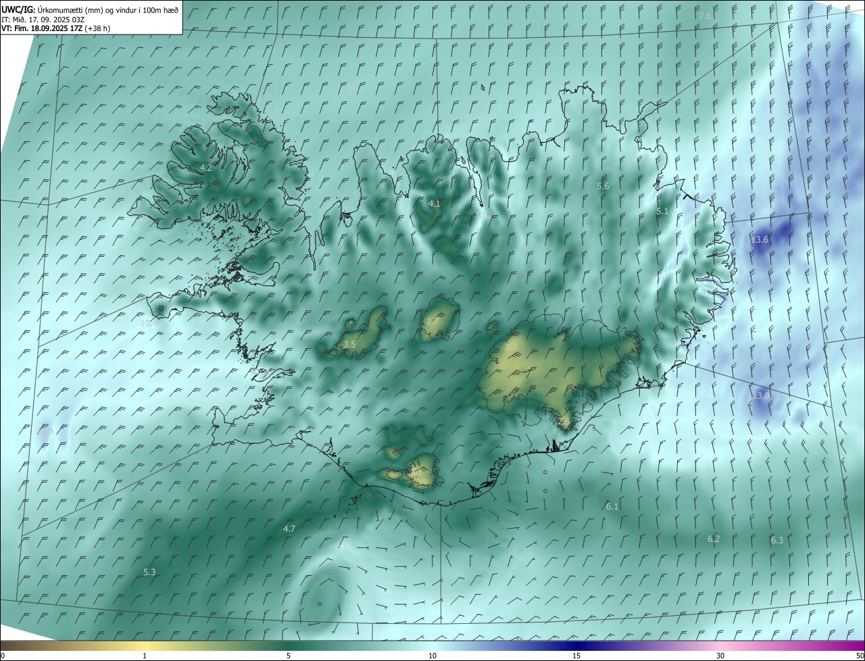
Task: Click the 4.1 value label on the map
Action: pyautogui.click(x=435, y=203)
